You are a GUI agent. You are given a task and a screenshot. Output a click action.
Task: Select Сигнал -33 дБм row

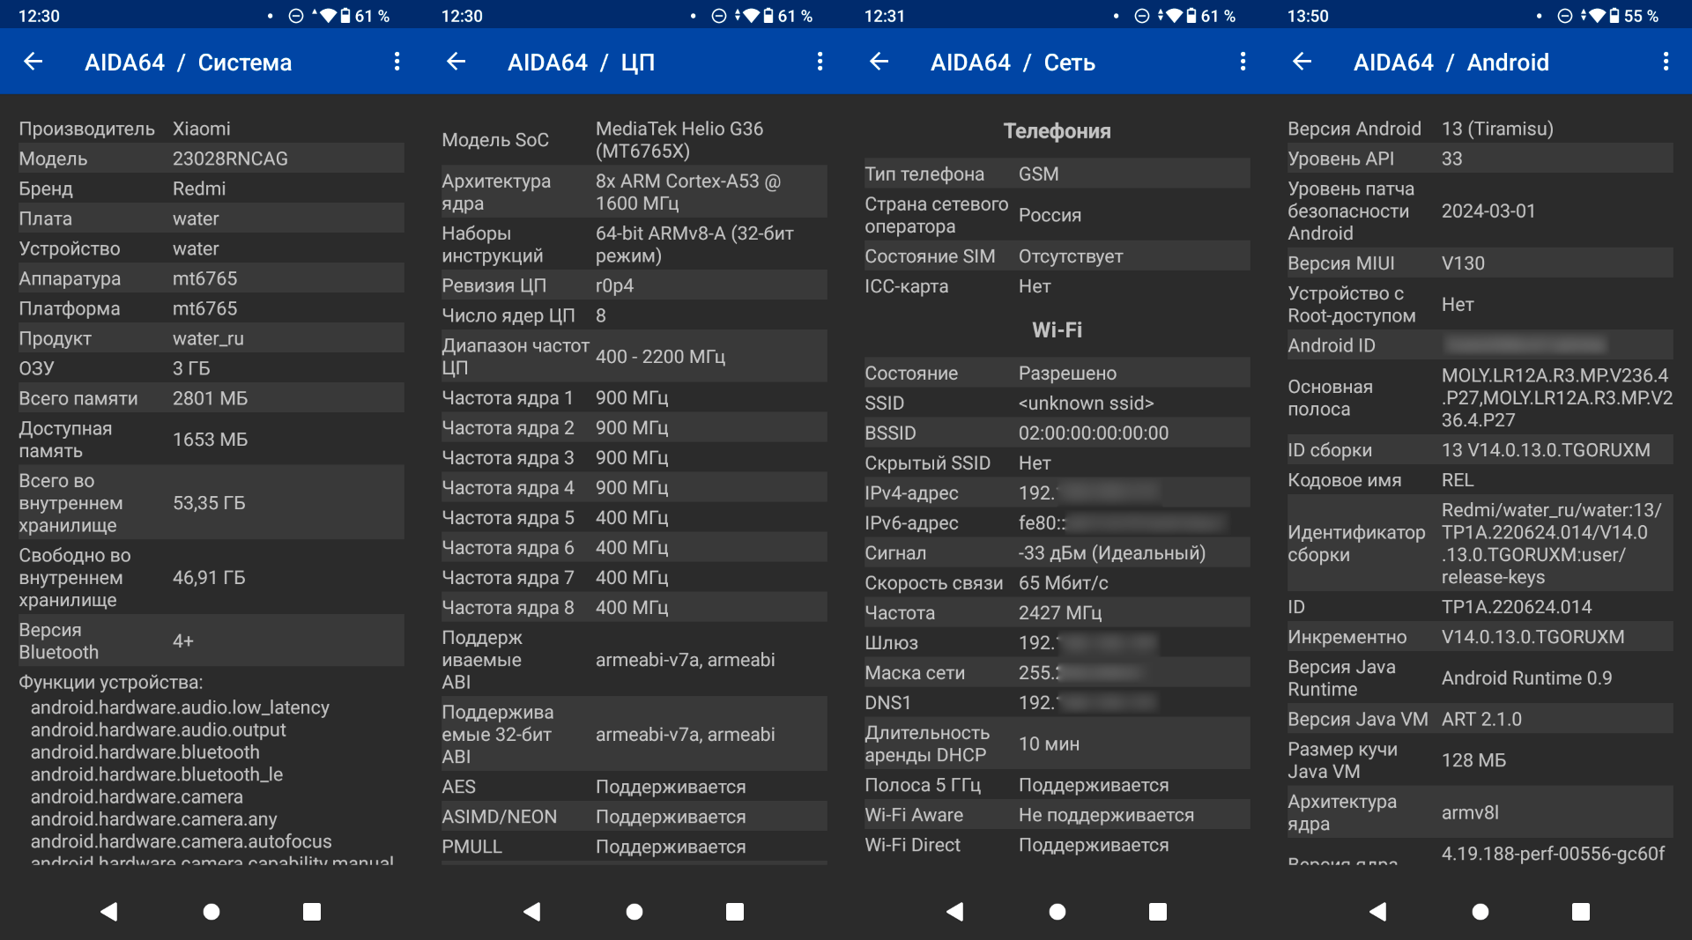click(x=1057, y=553)
